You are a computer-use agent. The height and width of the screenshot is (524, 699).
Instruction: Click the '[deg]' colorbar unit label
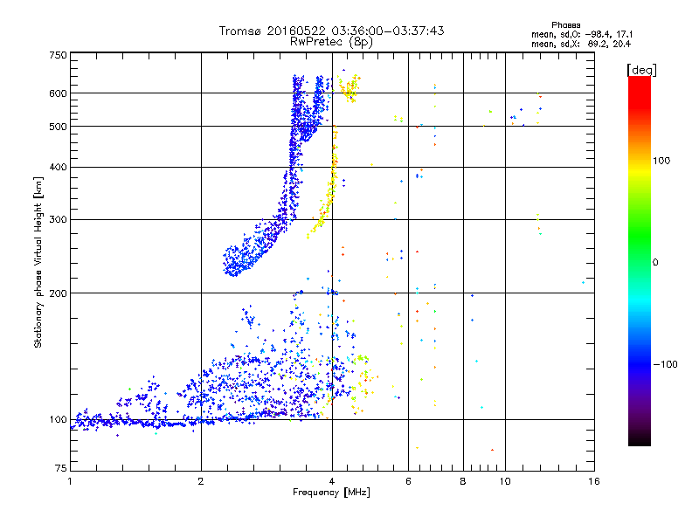coord(641,70)
